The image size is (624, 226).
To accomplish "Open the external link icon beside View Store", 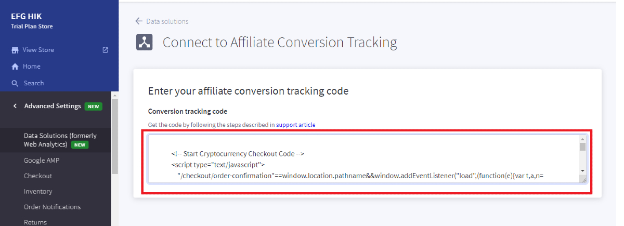I will [106, 50].
